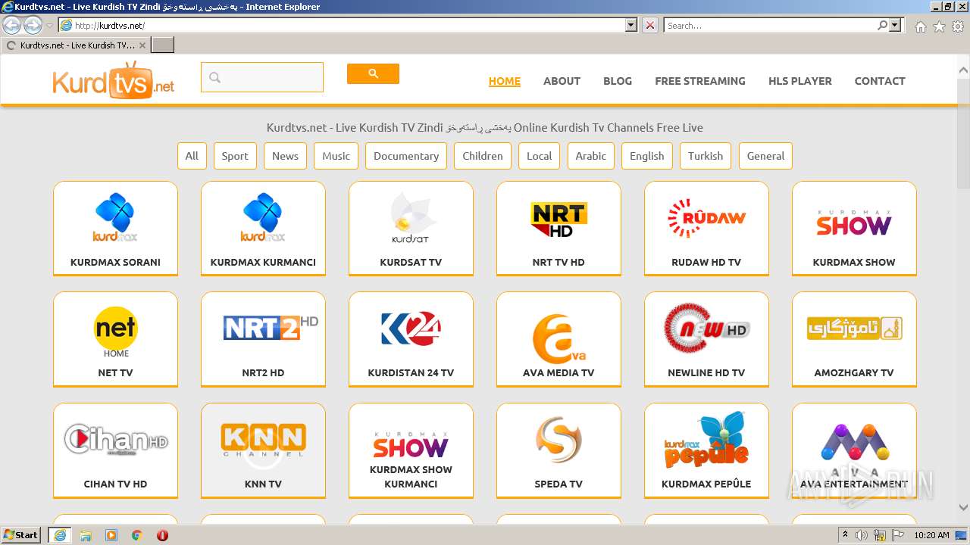
Task: Filter channels by Music
Action: pyautogui.click(x=336, y=156)
